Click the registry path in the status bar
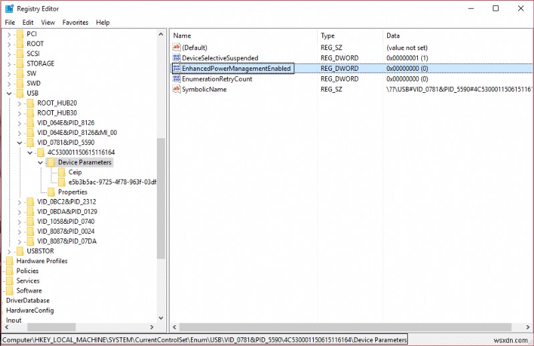Screen dimensions: 534x346 coord(204,340)
